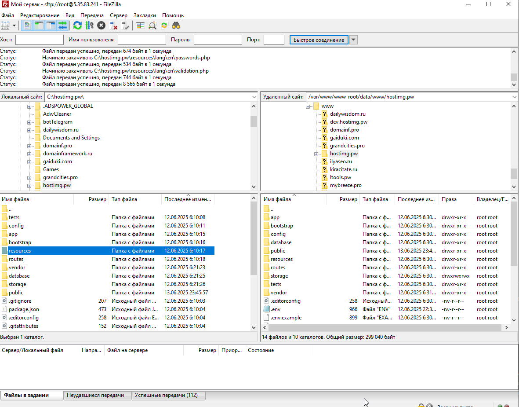519x407 pixels.
Task: Toggle message log display
Action: coord(27,26)
